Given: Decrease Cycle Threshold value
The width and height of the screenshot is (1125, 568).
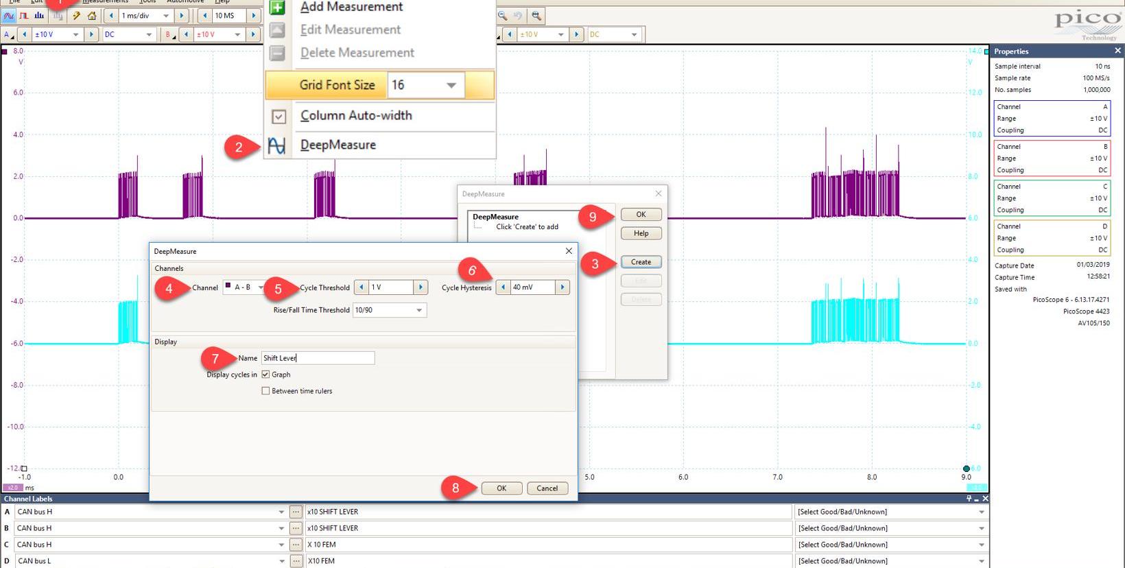Looking at the screenshot, I should point(362,287).
